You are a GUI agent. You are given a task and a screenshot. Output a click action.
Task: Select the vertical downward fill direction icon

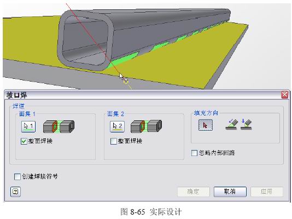(246, 124)
